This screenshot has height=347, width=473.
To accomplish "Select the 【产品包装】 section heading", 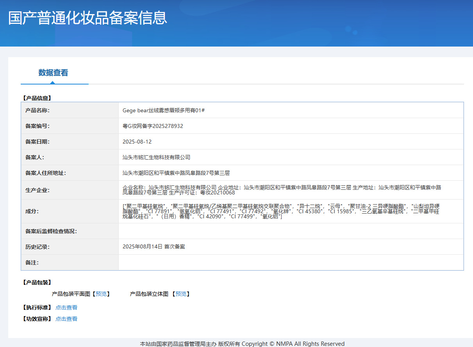I will 37,282.
